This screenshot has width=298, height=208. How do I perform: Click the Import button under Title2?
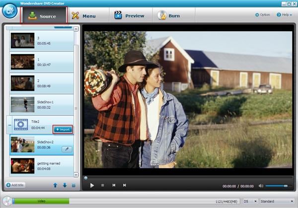pyautogui.click(x=63, y=130)
